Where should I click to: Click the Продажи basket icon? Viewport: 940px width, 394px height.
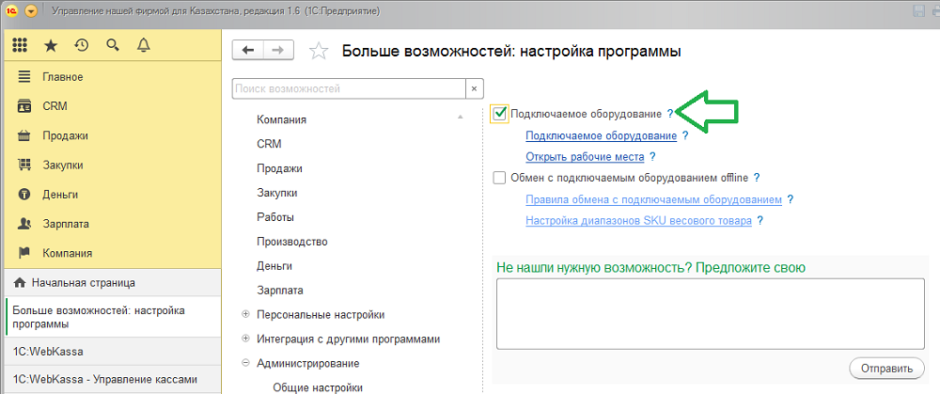(x=24, y=135)
